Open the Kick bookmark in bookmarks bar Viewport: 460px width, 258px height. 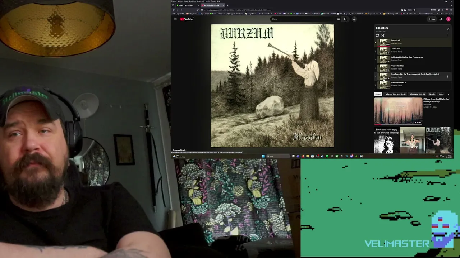294,14
